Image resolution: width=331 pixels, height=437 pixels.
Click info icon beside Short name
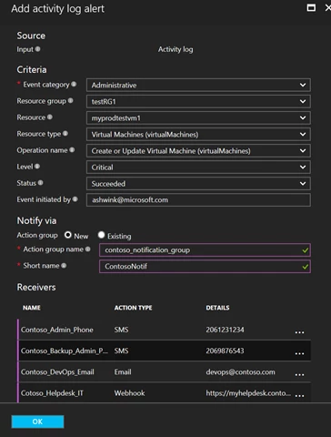[64, 266]
